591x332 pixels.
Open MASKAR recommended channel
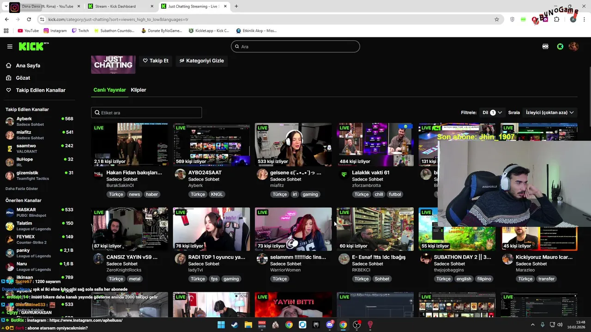[40, 213]
